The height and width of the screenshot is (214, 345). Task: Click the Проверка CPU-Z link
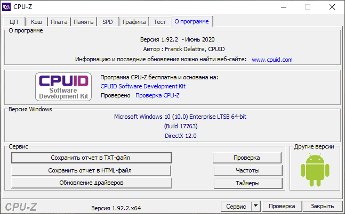pos(157,95)
